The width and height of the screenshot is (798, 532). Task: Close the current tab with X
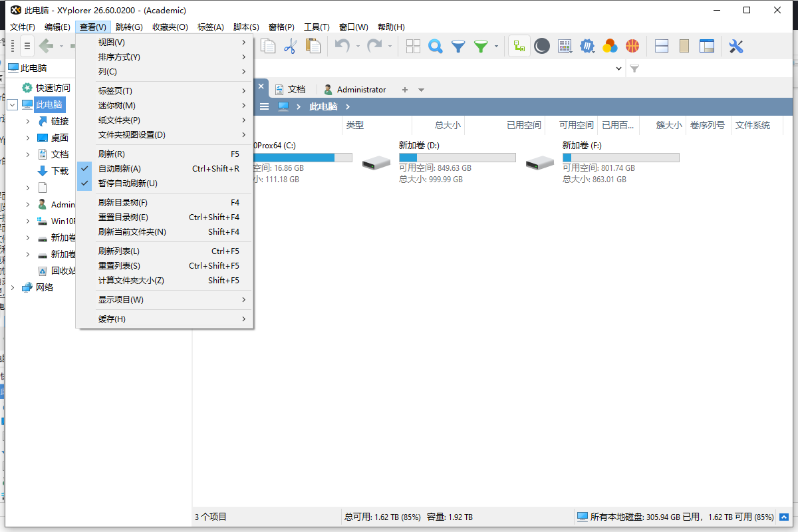click(x=261, y=86)
